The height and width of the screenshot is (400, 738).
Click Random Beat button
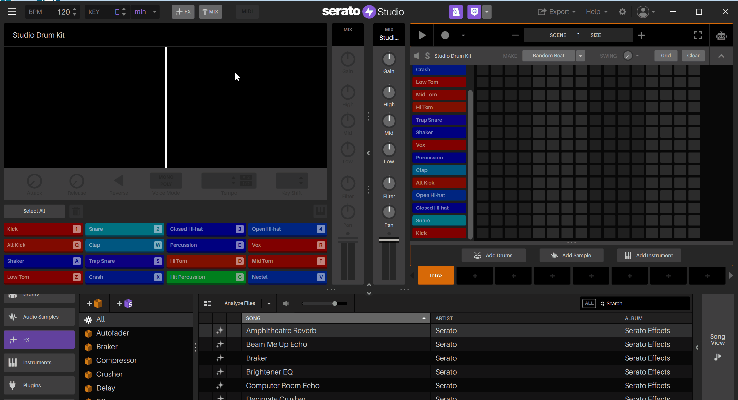[548, 56]
